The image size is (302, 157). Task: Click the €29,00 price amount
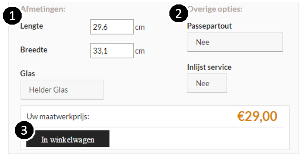257,116
